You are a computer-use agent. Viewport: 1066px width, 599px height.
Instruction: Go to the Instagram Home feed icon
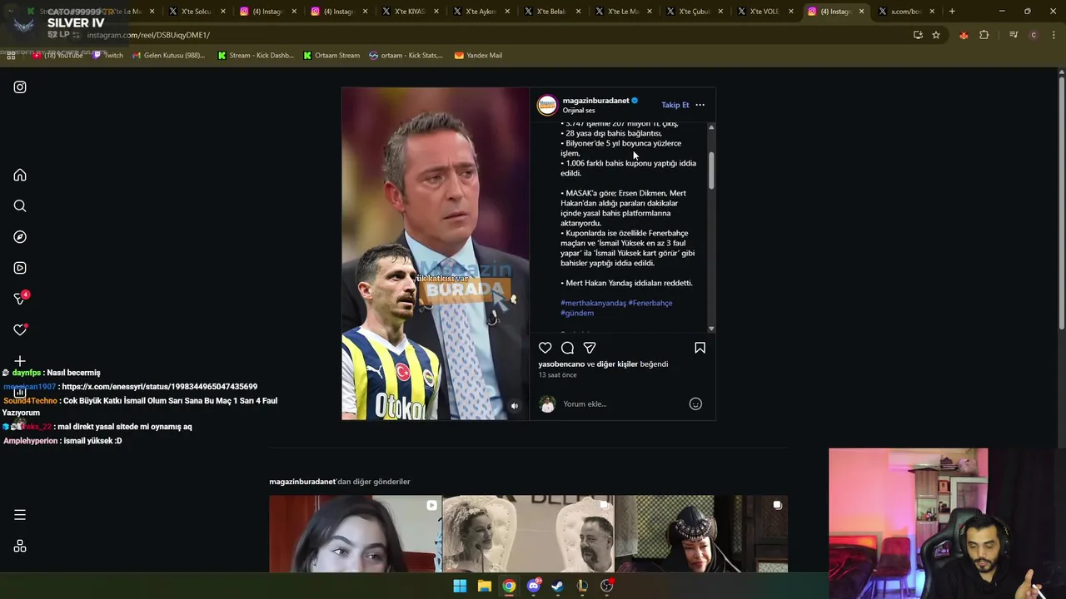20,176
